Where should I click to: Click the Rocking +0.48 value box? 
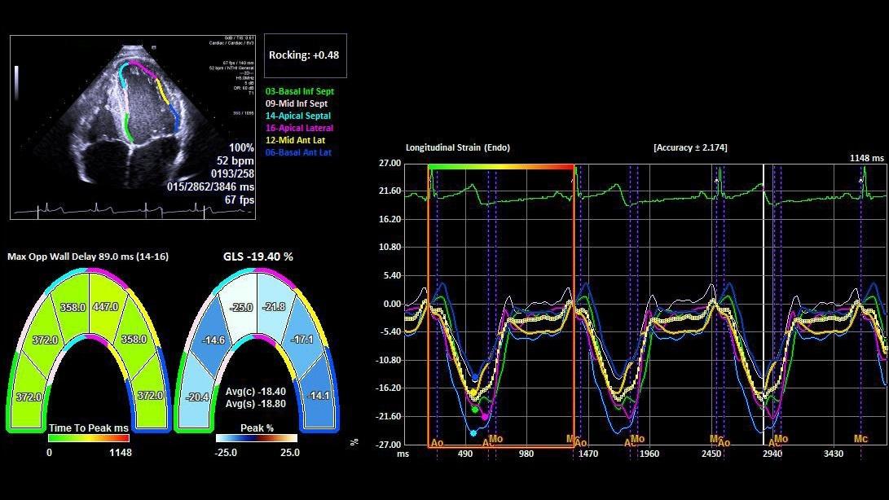click(305, 55)
